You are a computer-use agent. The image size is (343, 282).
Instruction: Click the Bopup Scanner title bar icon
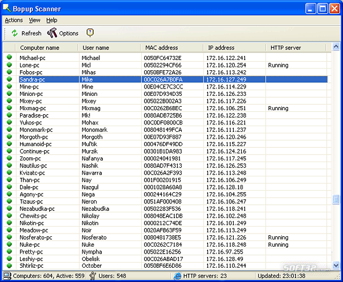tap(7, 9)
